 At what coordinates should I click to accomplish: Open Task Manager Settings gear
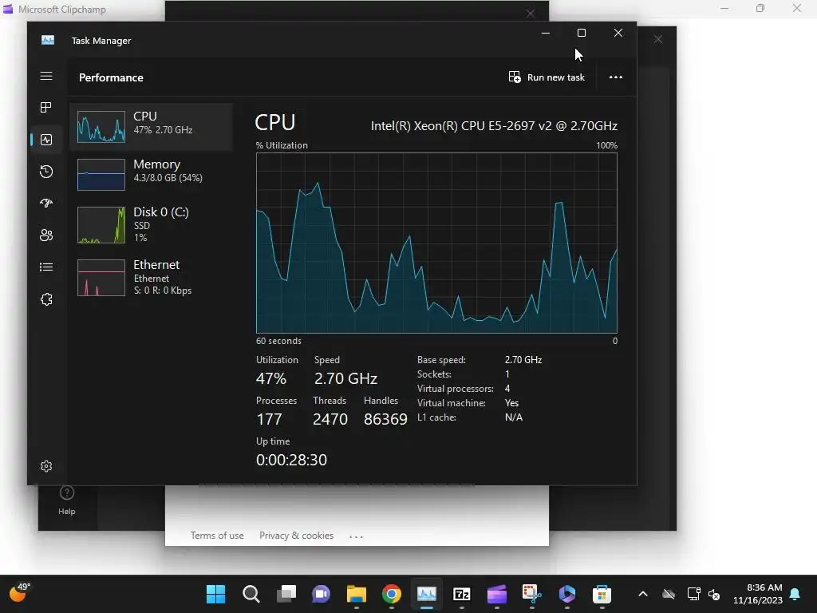click(46, 466)
